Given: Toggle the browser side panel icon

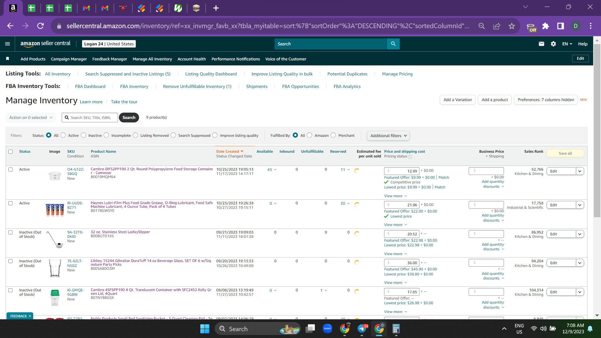Looking at the screenshot, I should click(561, 26).
